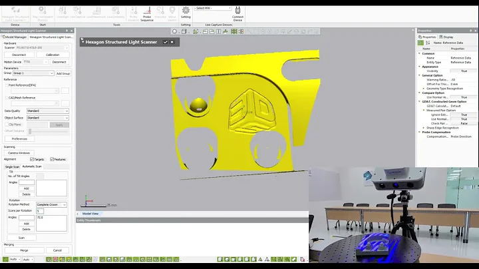
Task: Click the Model Manager tab icon
Action: pyautogui.click(x=3, y=37)
